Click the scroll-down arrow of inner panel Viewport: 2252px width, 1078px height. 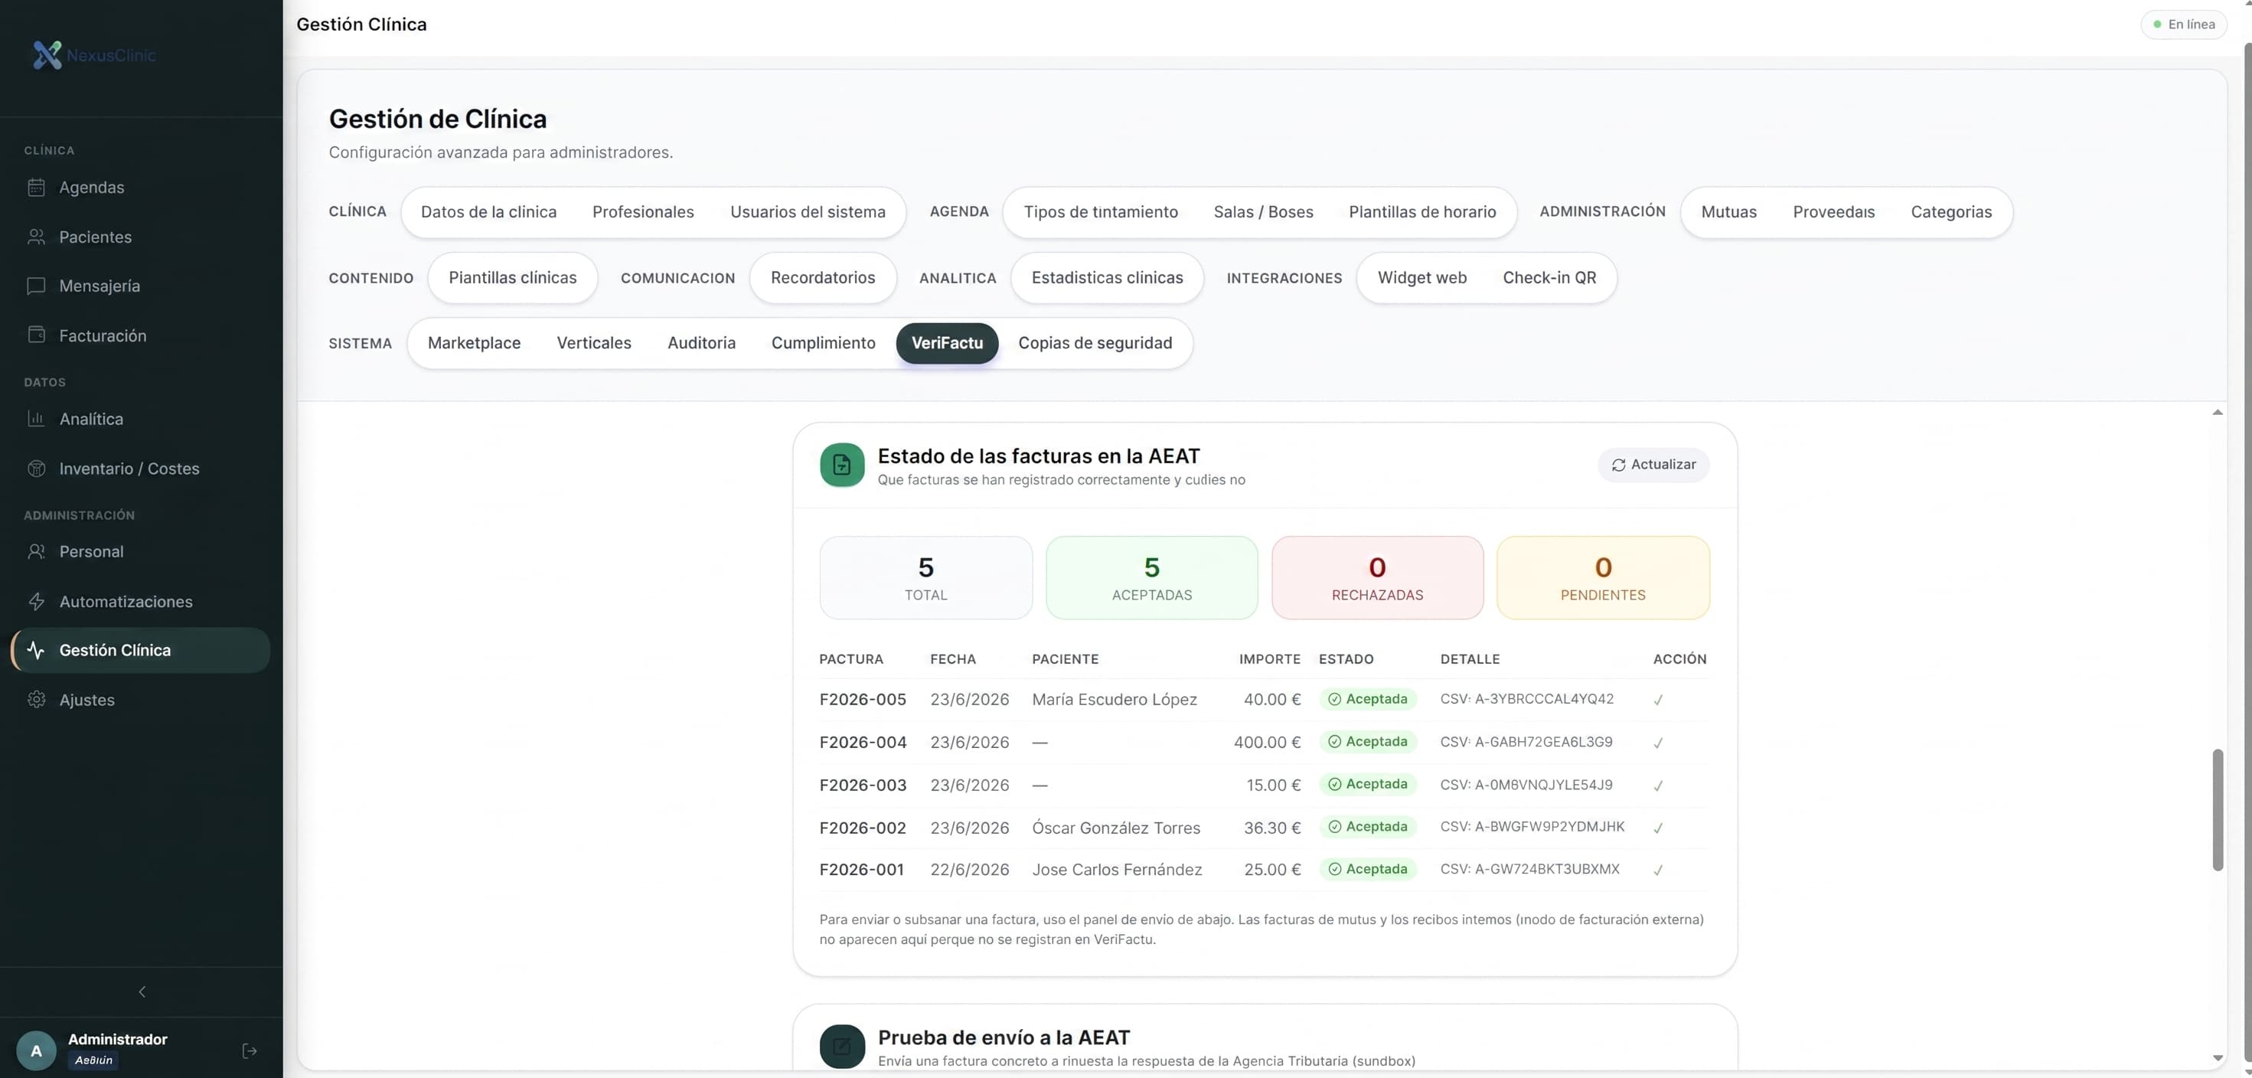click(2217, 1058)
